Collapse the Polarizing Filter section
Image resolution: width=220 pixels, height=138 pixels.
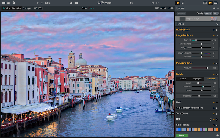(x=217, y=63)
